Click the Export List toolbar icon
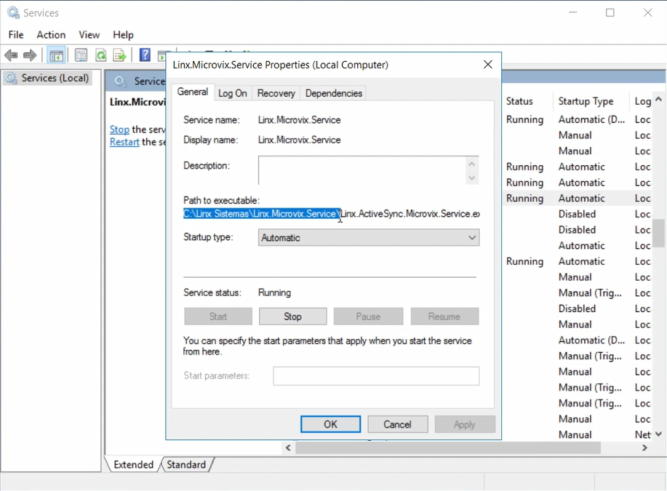Screen dimensions: 667x491 point(120,55)
